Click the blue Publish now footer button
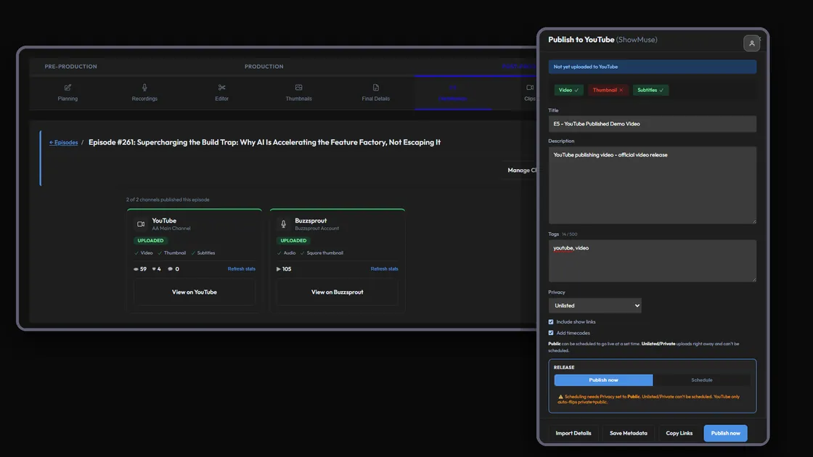 pos(725,433)
